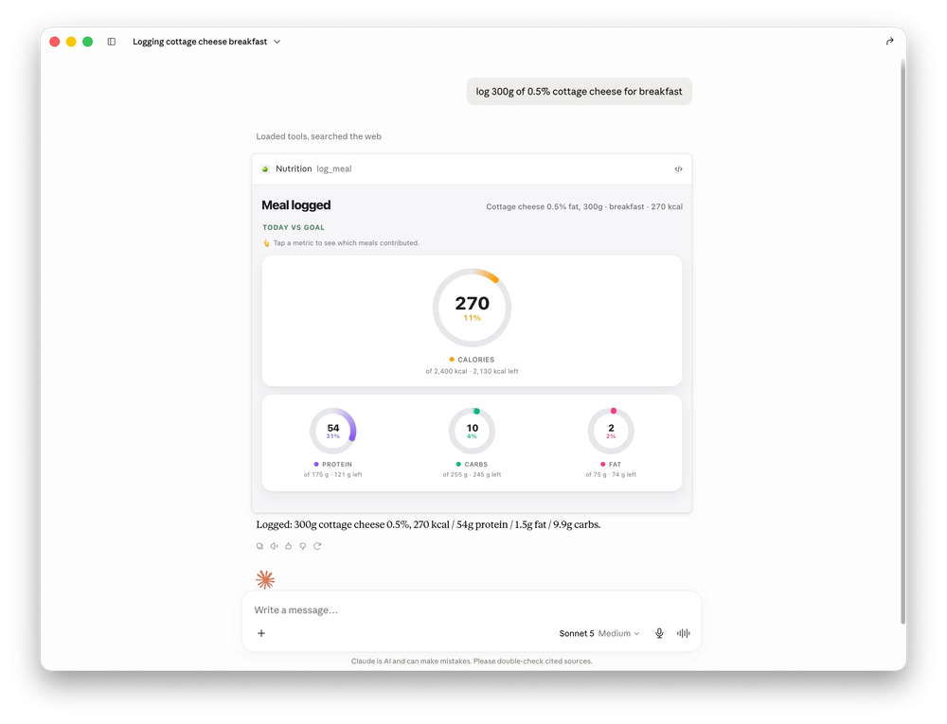Open attachments with the plus icon
This screenshot has height=724, width=947.
[x=261, y=633]
